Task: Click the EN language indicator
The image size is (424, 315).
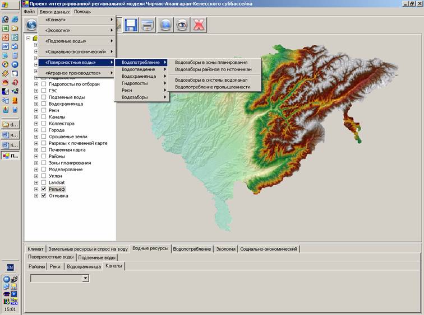Action: point(10,267)
